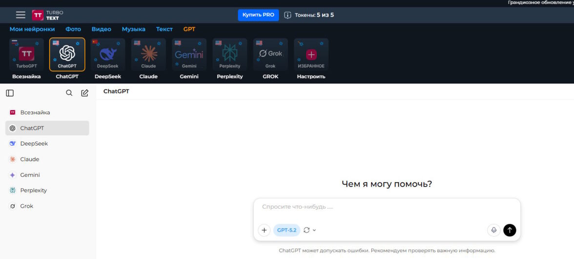Click the Купить PRO button
Viewport: 574px width, 259px height.
(x=258, y=15)
